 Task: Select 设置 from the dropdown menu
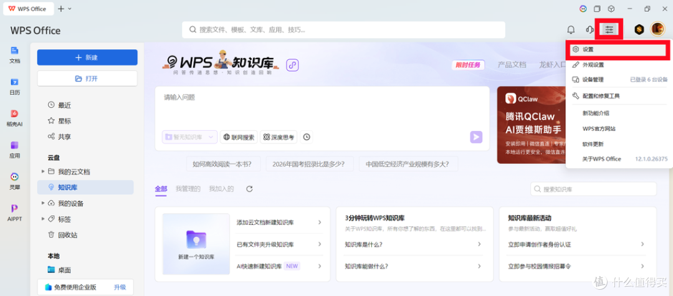tap(618, 49)
